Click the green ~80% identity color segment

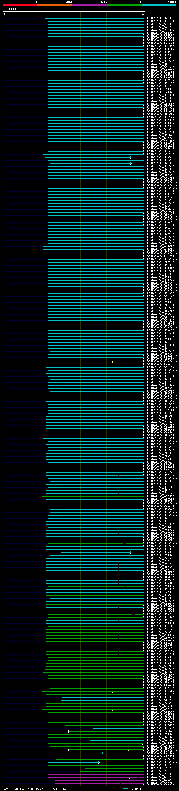(x=124, y=5)
